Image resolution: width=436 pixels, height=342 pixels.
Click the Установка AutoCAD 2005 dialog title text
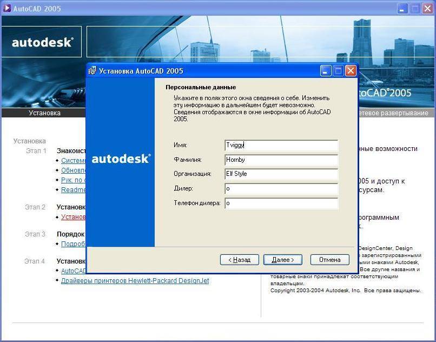point(141,71)
